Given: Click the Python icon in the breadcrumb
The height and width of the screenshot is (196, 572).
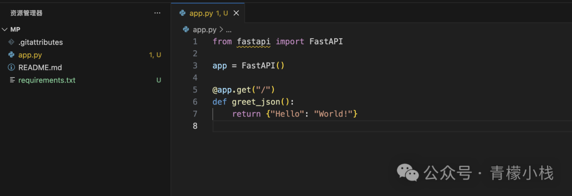Looking at the screenshot, I should tap(186, 30).
